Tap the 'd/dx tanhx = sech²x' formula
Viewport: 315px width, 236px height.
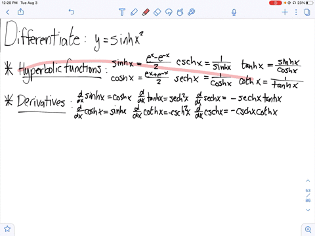(163, 98)
